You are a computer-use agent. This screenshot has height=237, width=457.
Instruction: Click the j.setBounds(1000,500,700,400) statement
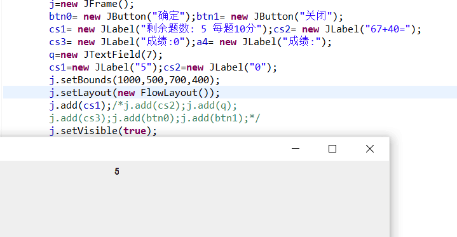134,80
